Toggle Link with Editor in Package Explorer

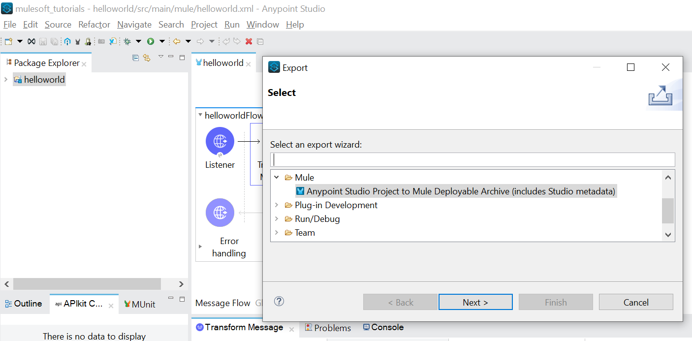pos(146,58)
